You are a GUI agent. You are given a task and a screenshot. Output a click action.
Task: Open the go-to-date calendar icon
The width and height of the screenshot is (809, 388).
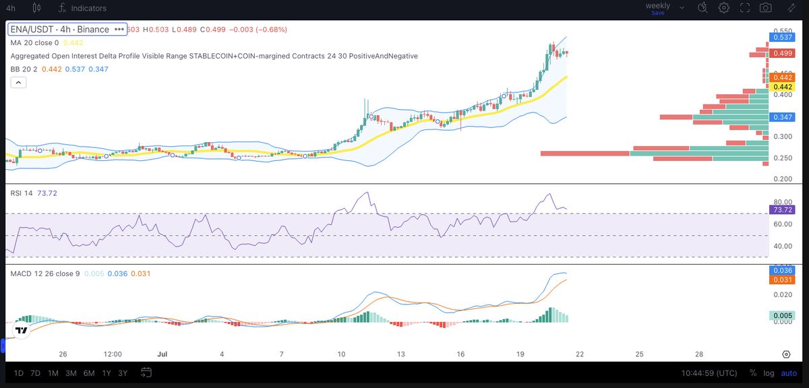point(146,372)
